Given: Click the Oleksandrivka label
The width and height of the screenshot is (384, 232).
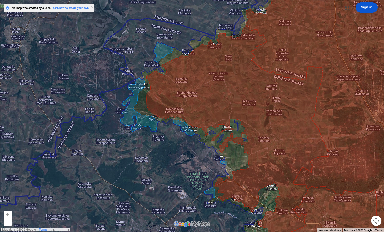Looking at the screenshot, I should tap(138, 86).
